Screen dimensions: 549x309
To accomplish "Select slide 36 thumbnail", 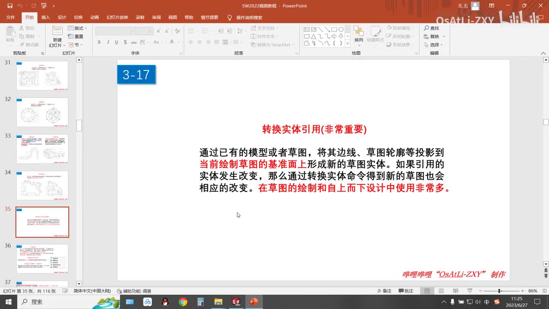I will pyautogui.click(x=42, y=259).
